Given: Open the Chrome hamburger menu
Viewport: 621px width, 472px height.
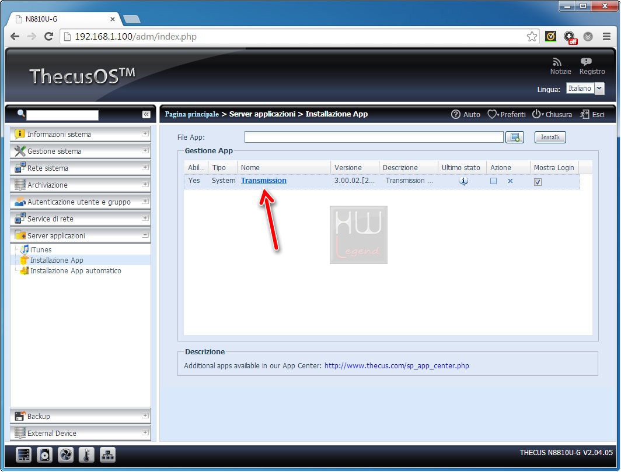Looking at the screenshot, I should [x=606, y=36].
